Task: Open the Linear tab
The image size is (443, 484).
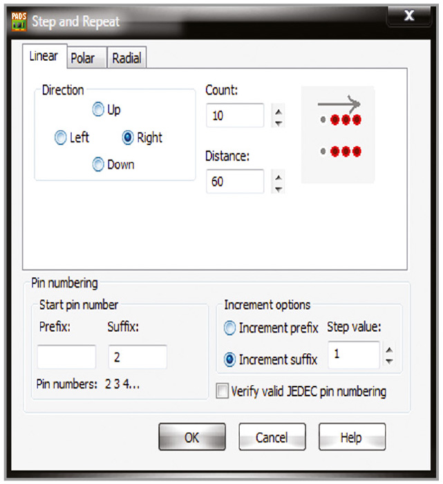Action: click(x=44, y=57)
